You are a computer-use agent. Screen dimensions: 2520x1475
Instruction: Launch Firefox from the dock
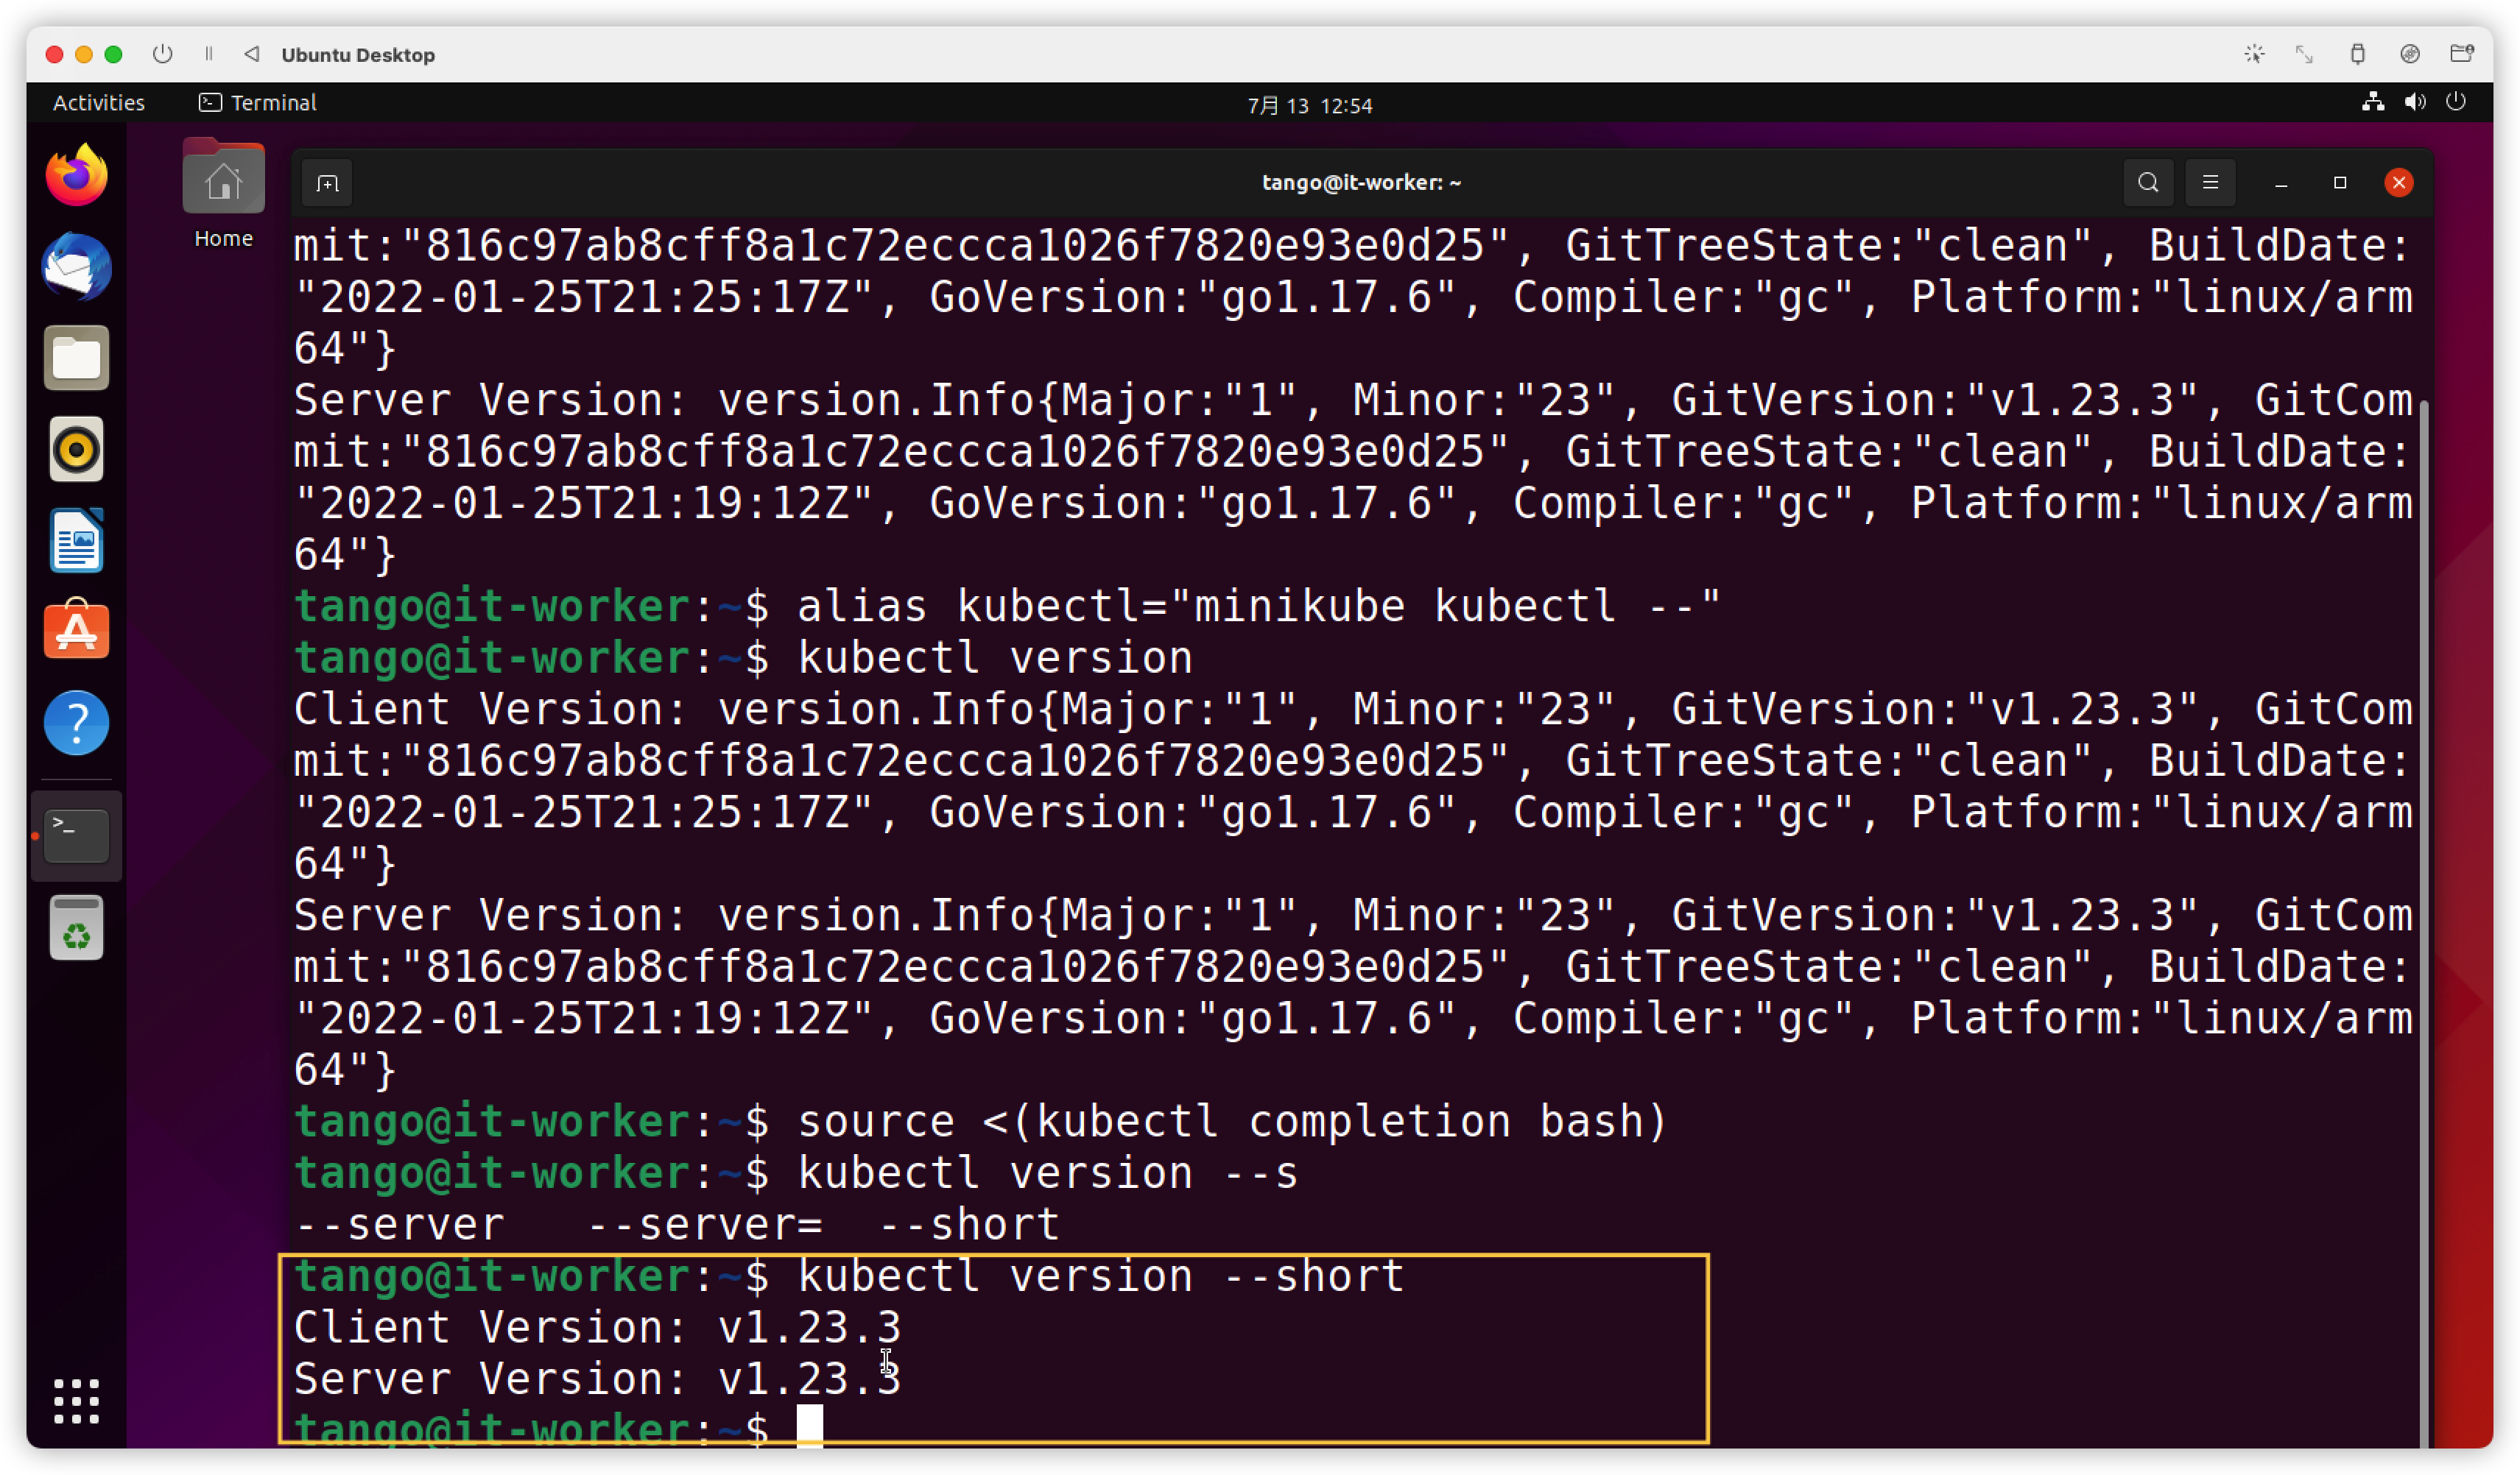click(x=77, y=176)
